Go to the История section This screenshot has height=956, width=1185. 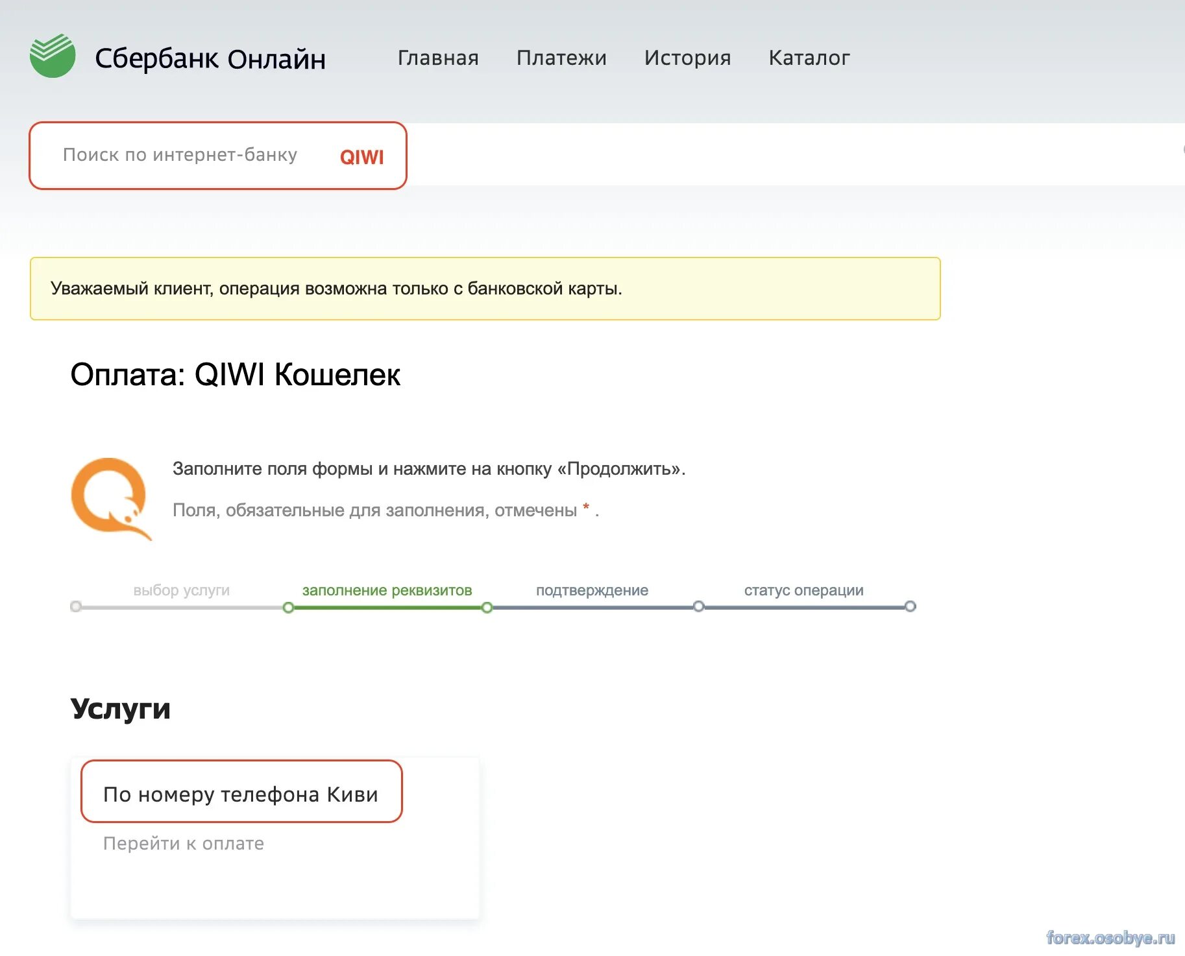[x=687, y=58]
